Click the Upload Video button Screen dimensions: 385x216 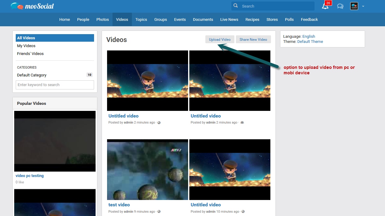[x=220, y=39]
